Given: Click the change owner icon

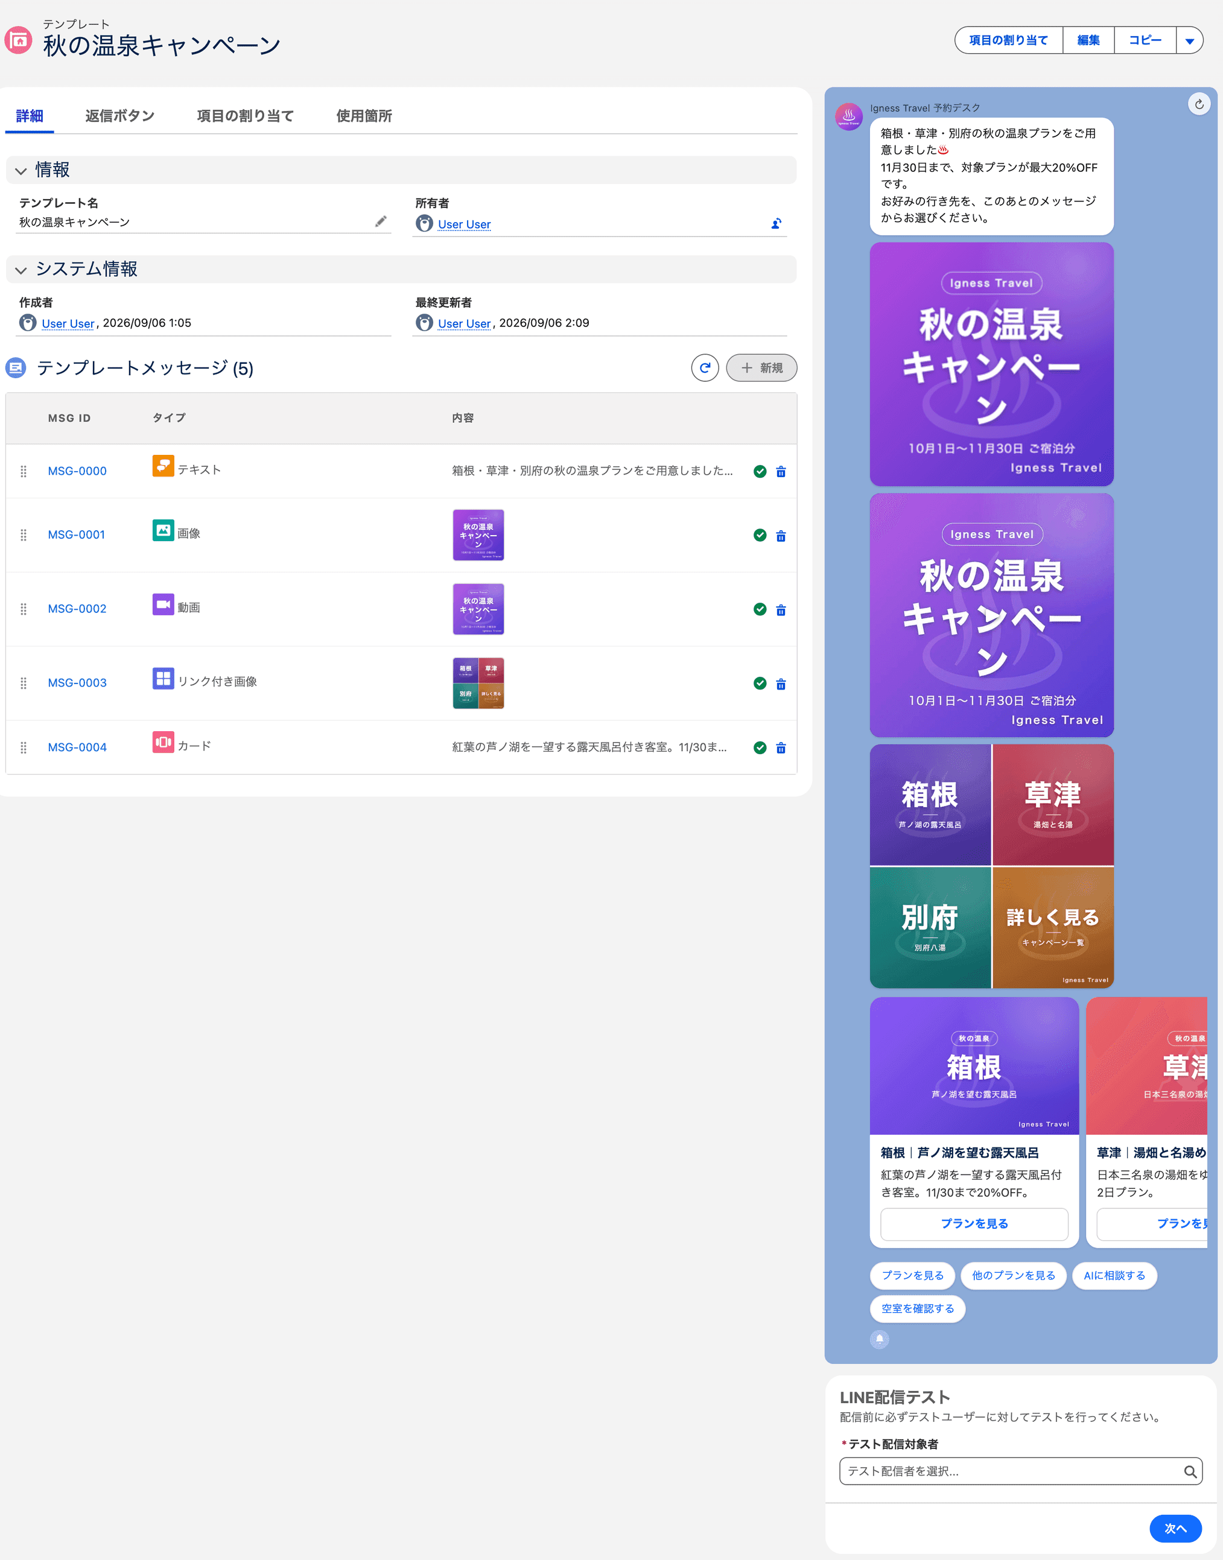Looking at the screenshot, I should click(776, 224).
